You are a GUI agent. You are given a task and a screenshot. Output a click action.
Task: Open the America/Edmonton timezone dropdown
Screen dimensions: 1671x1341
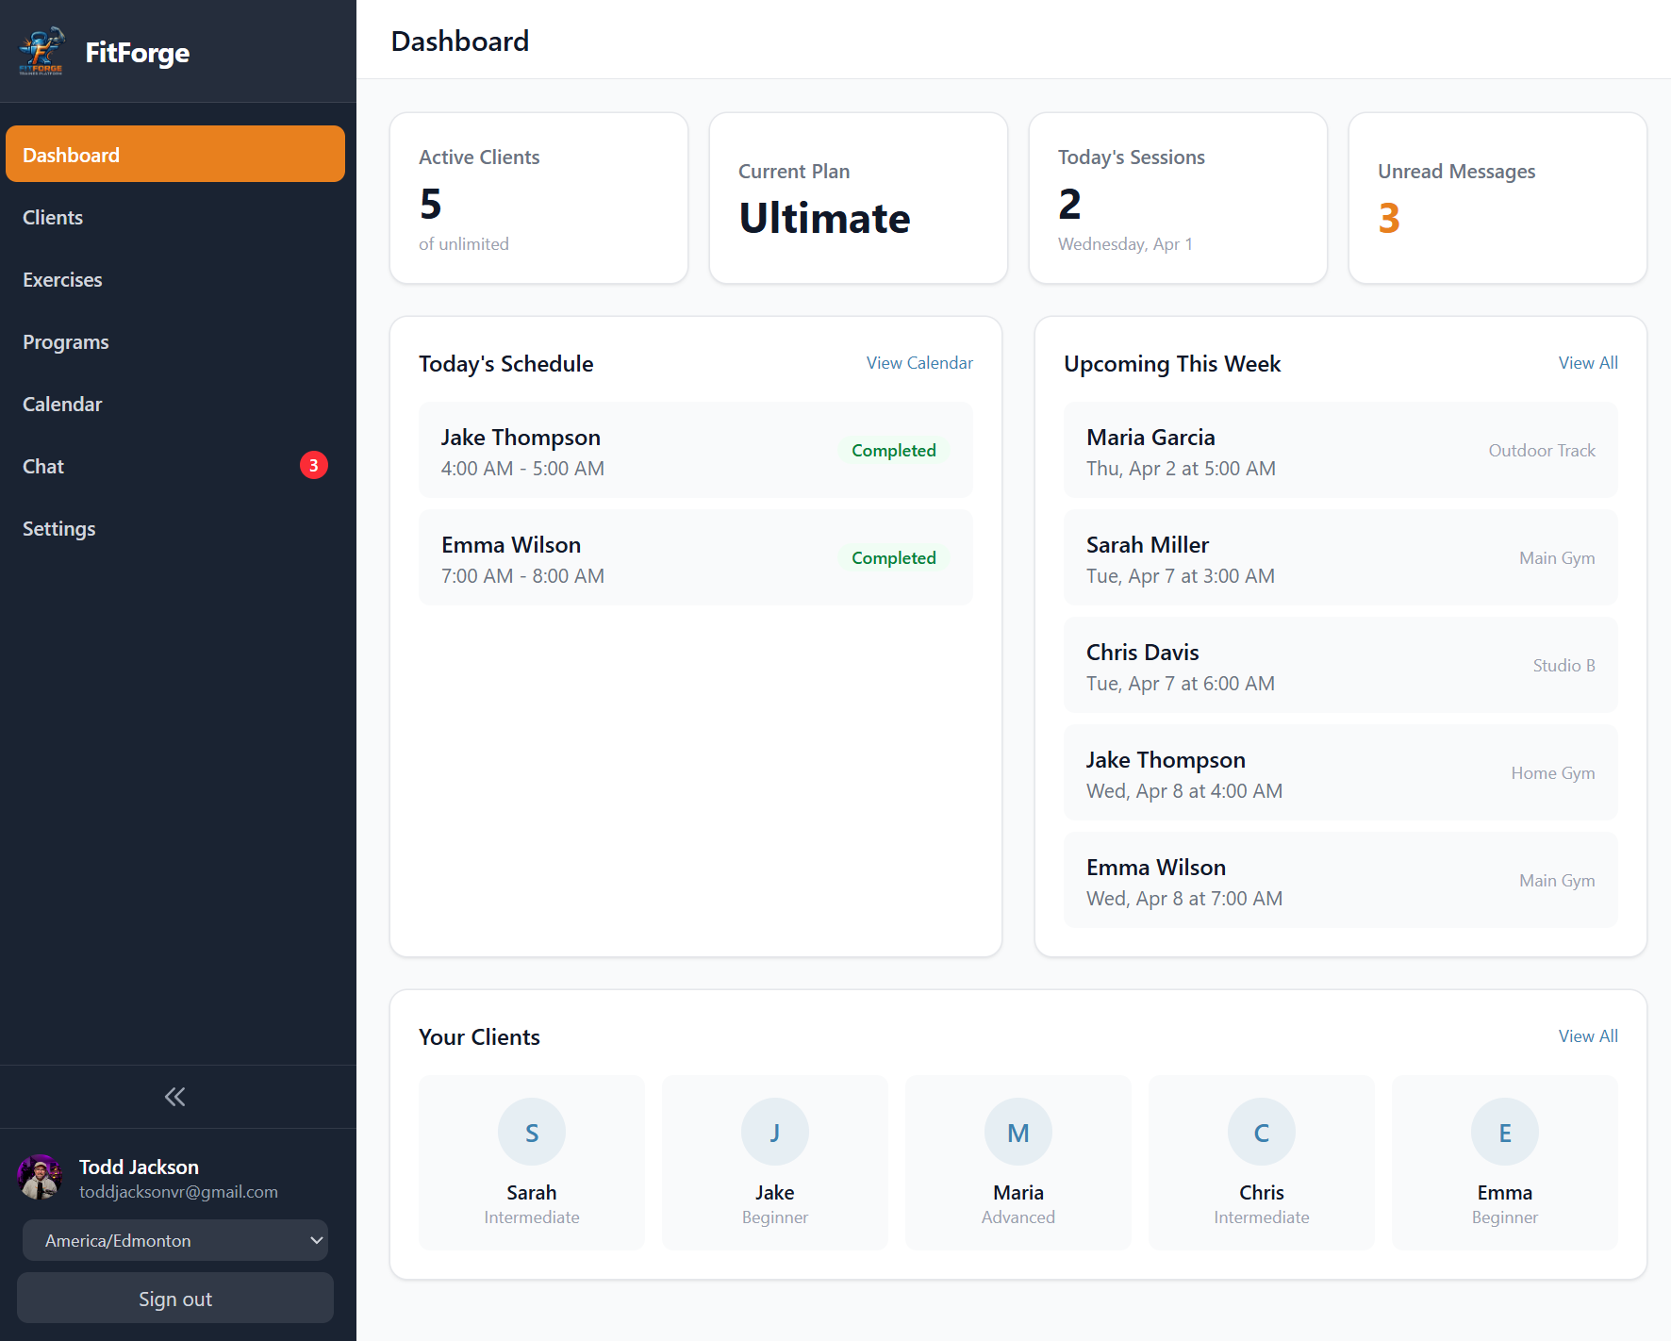click(x=174, y=1240)
